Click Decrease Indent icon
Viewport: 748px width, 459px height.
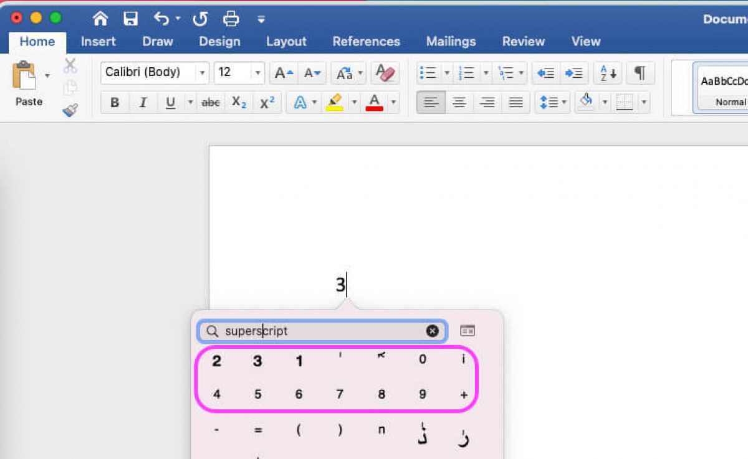tap(546, 73)
